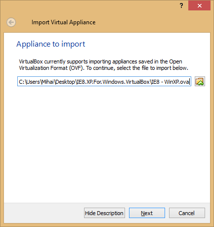The image size is (214, 227).
Task: Open help with the question mark icon
Action: tap(181, 5)
